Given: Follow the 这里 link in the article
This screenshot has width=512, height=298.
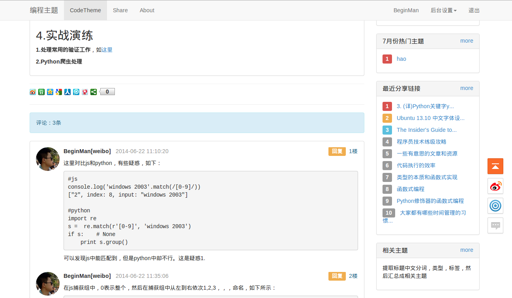Looking at the screenshot, I should [107, 50].
